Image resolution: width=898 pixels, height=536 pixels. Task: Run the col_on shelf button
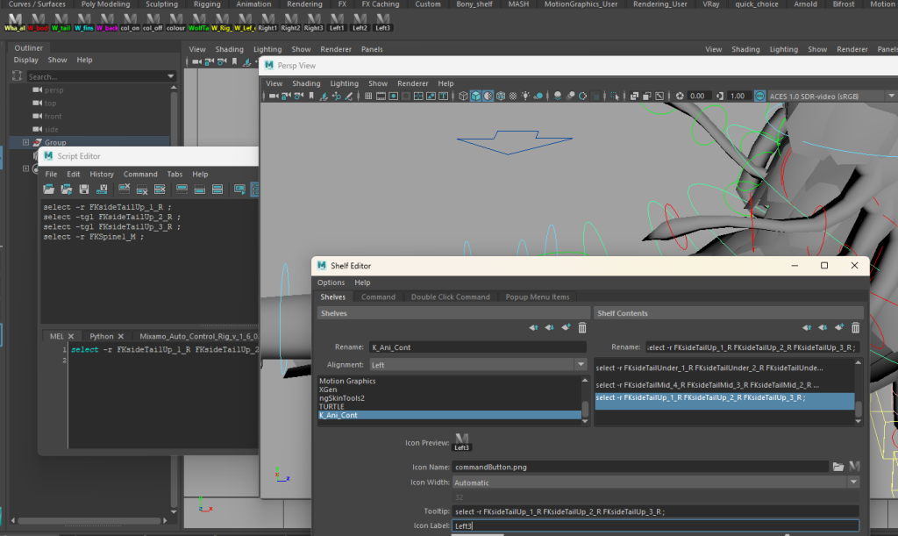point(130,22)
